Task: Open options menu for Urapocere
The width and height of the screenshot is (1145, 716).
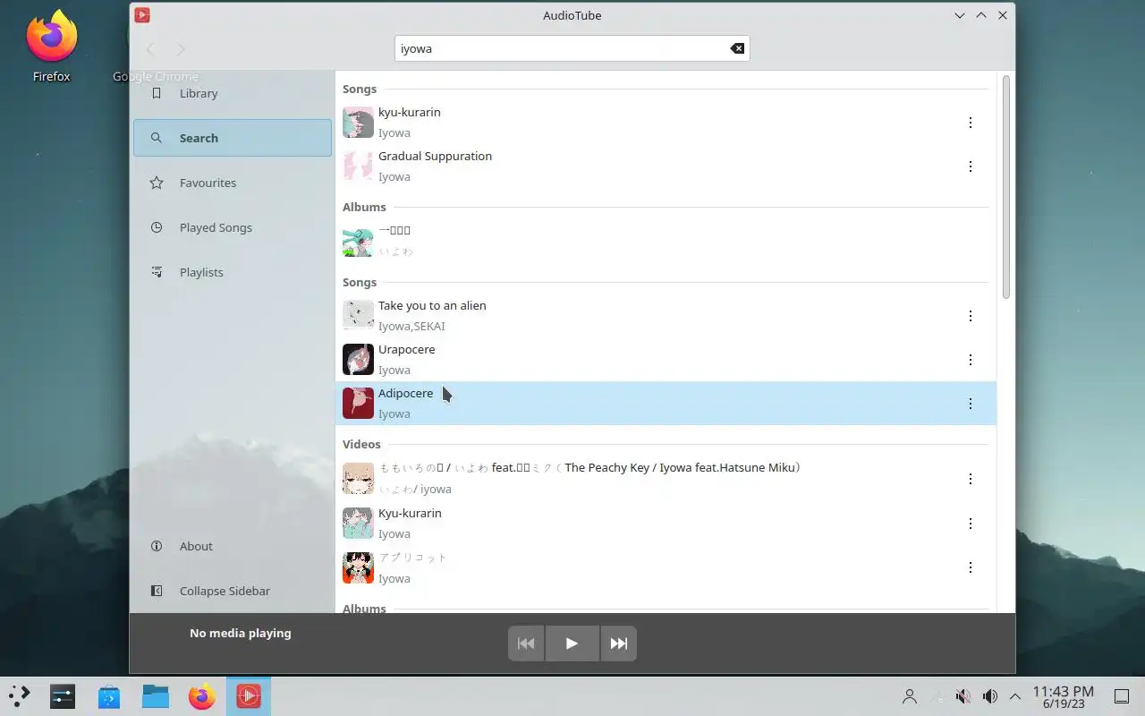Action: (971, 360)
